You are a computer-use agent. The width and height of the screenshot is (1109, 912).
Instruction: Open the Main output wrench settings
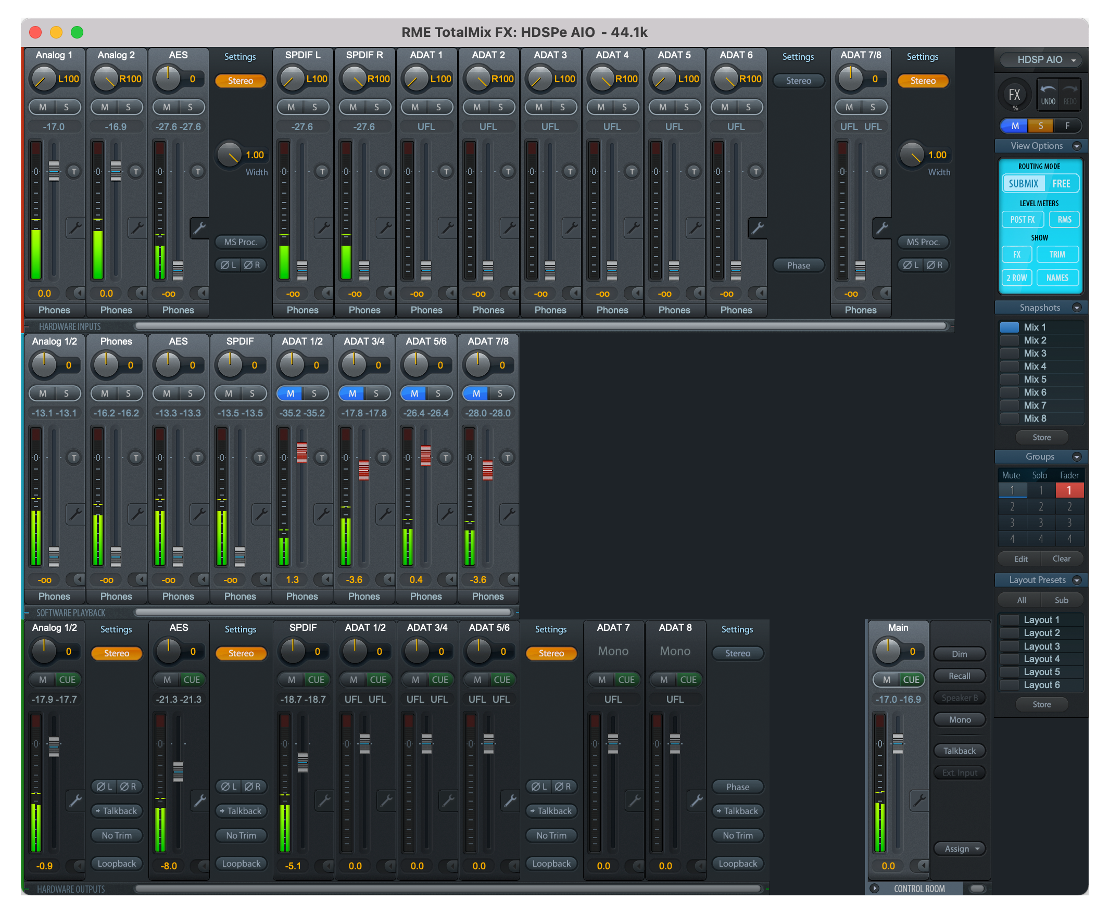(919, 800)
